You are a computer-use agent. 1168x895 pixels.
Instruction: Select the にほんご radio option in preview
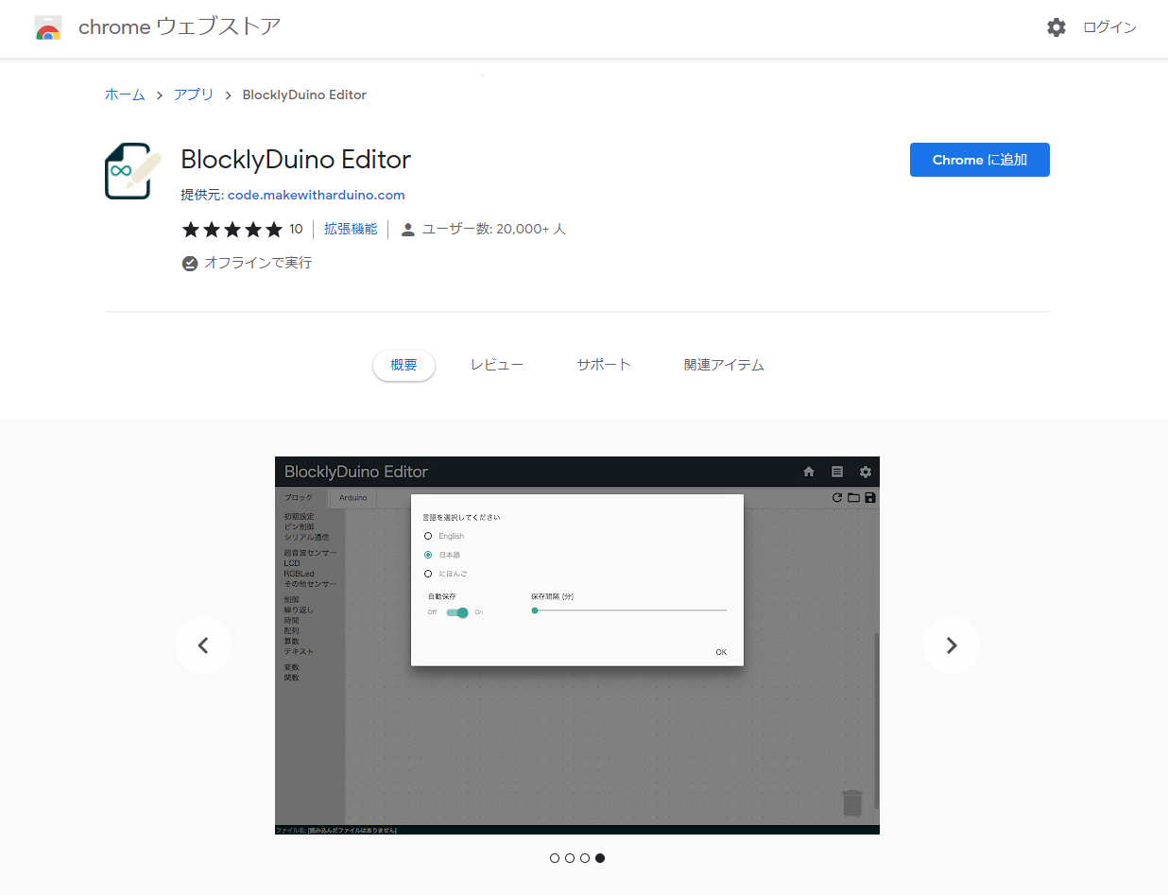click(x=428, y=574)
